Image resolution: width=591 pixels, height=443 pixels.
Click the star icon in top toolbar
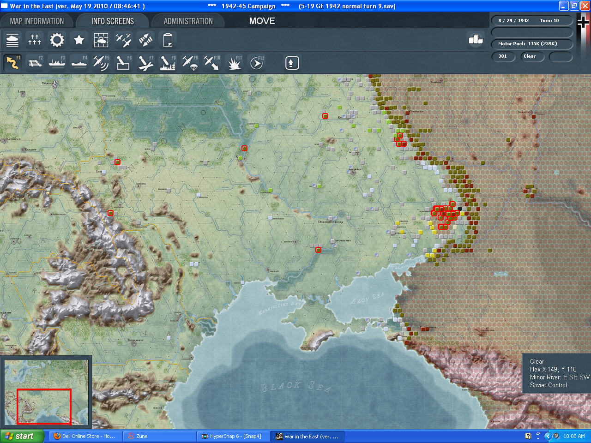79,40
